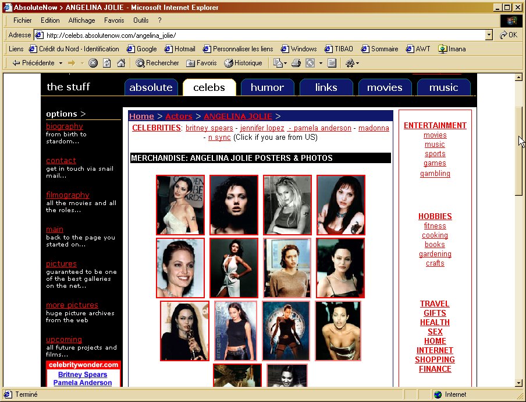
Task: Open the Google link shortcut
Action: tap(142, 49)
